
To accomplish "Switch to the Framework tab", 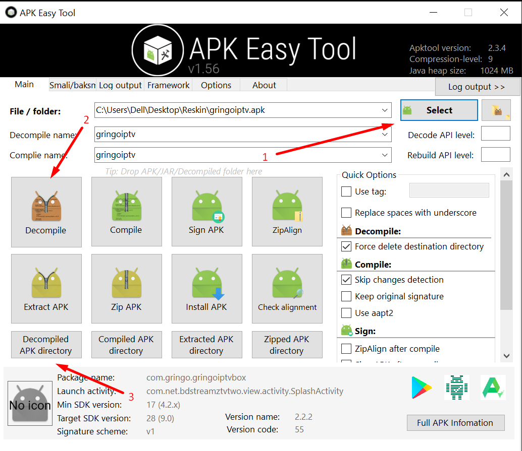I will tap(168, 85).
